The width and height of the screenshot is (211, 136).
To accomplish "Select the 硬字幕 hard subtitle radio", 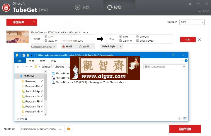I will pyautogui.click(x=64, y=47).
